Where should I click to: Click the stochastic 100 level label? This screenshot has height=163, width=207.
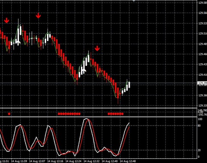pos(200,119)
